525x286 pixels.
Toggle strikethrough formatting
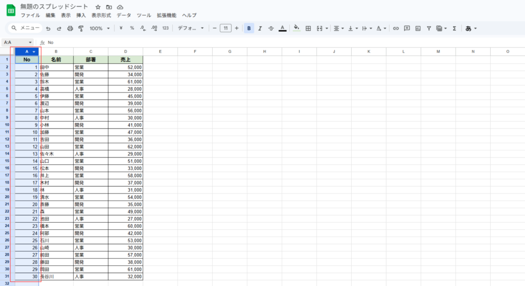pos(271,29)
